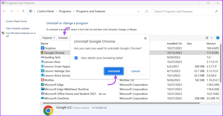Screen dimensions: 223x116
Task: Toggle Also delete your browsing data checkbox
Action: tap(76, 58)
